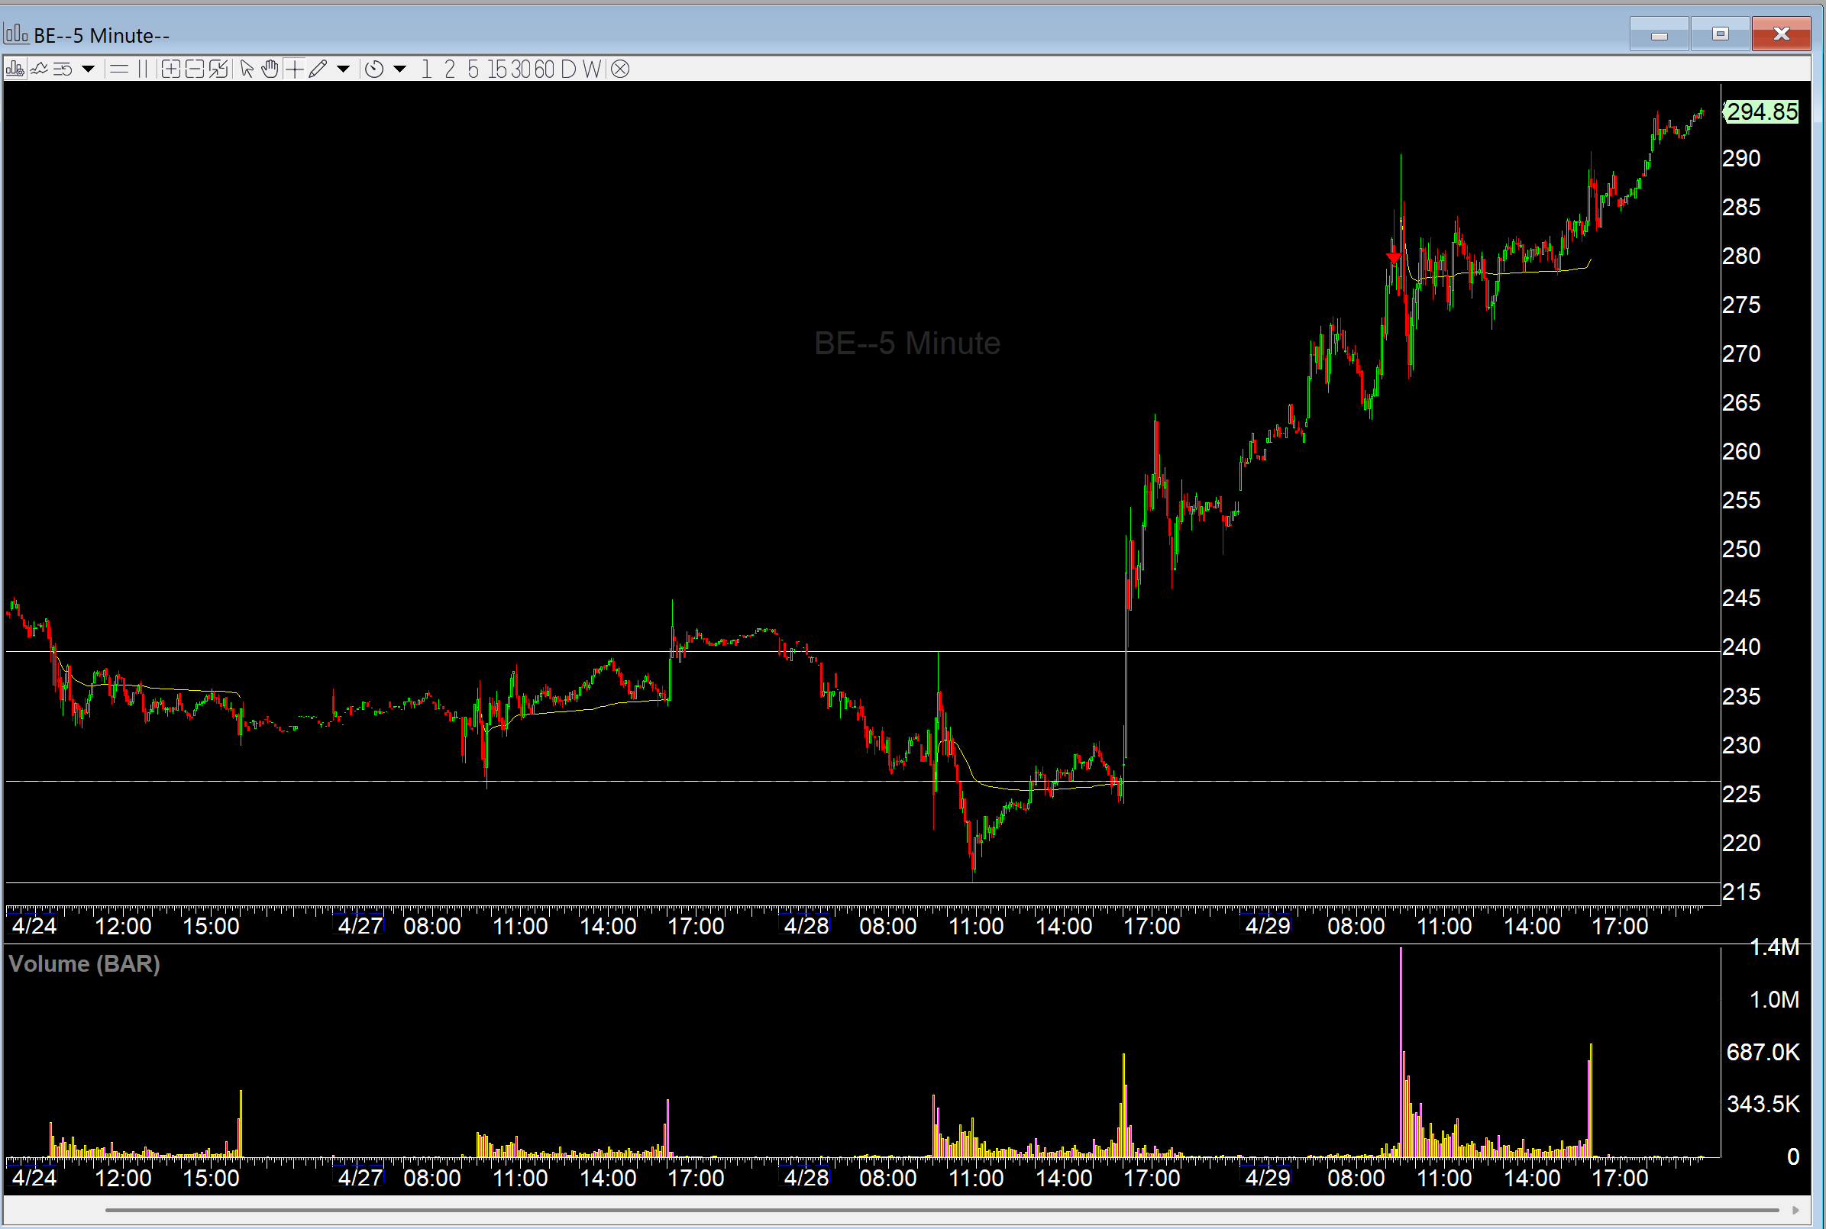Toggle the horizontal lines tool
This screenshot has width=1826, height=1229.
pos(119,69)
